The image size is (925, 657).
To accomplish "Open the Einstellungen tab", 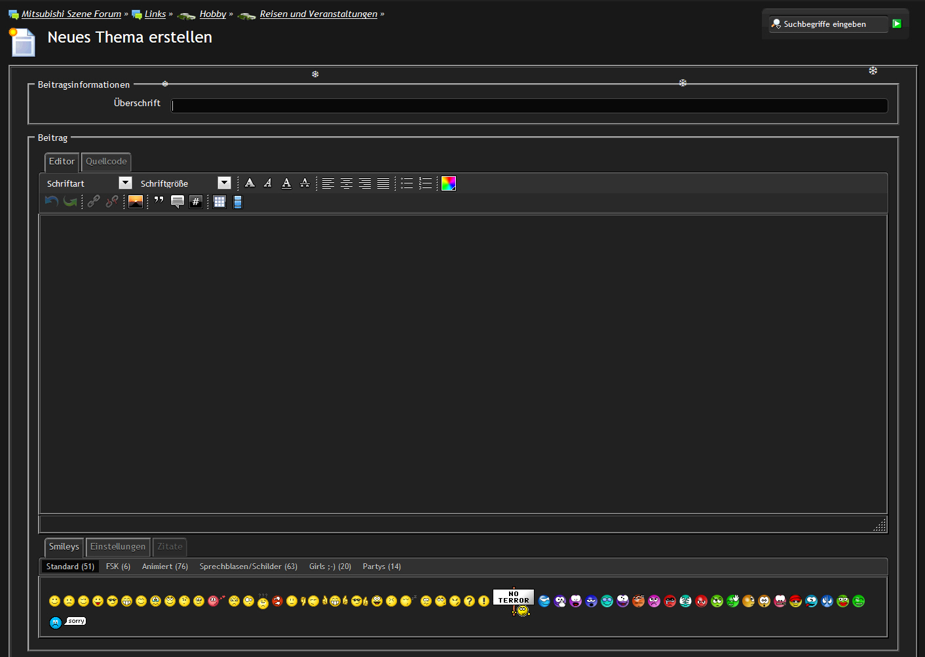I will [x=118, y=547].
